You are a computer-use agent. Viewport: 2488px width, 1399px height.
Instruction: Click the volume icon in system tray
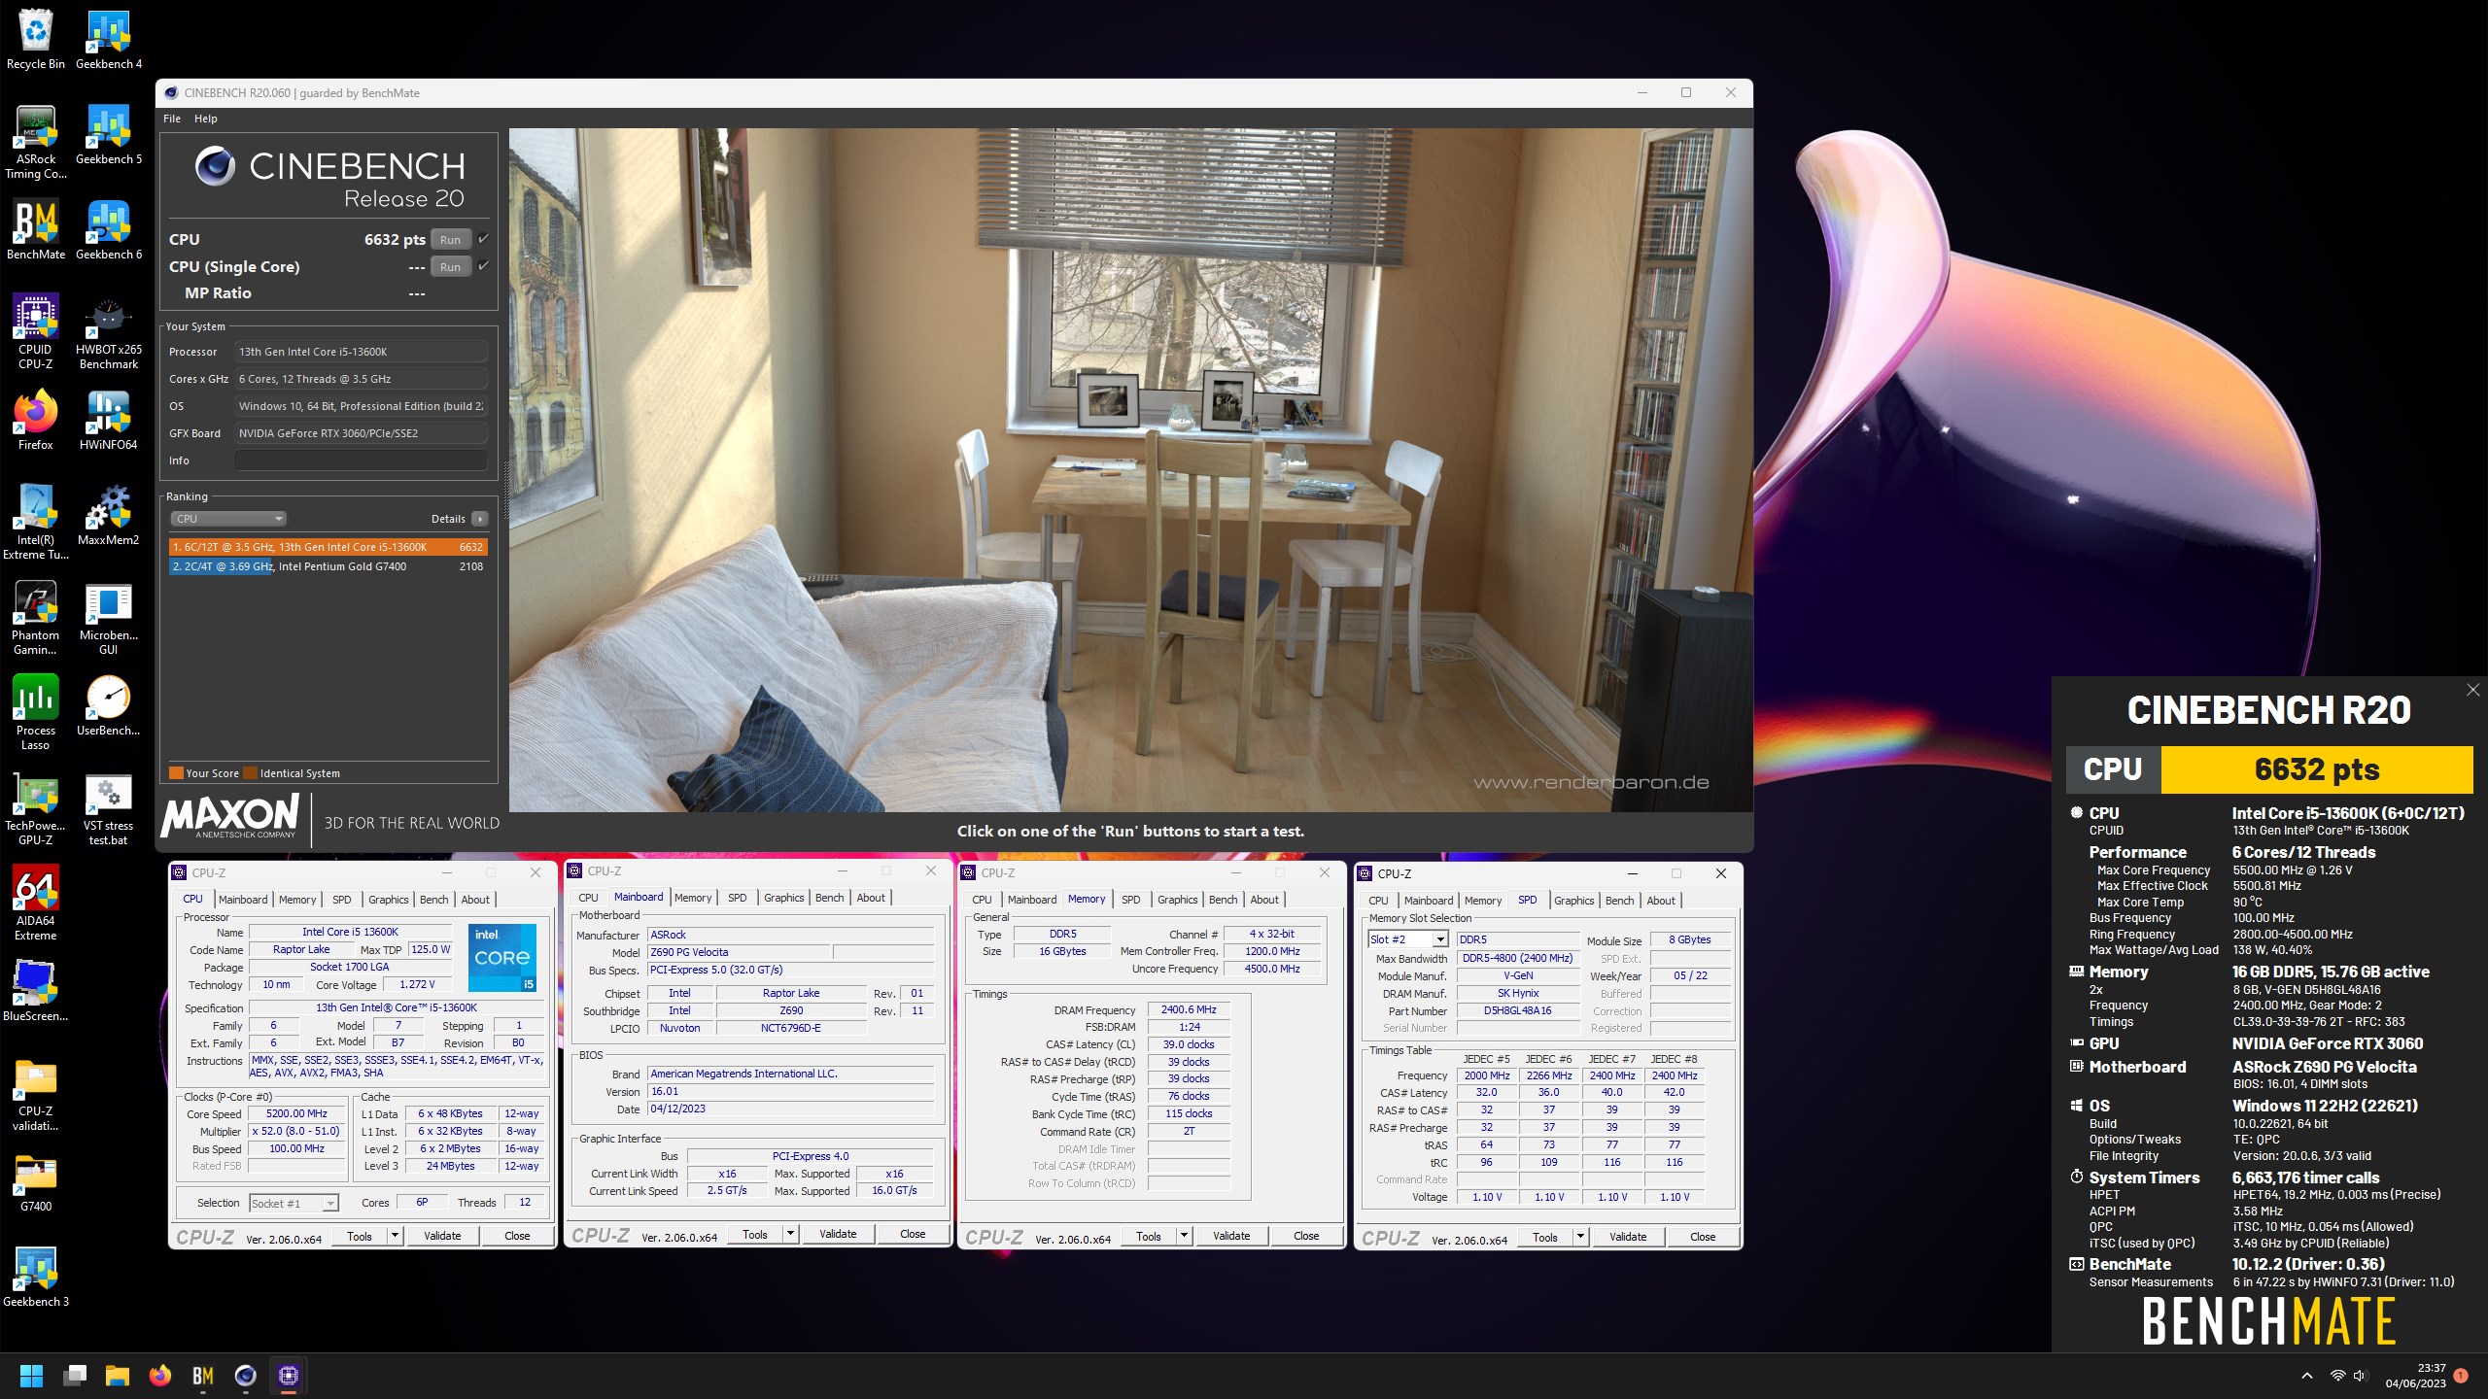click(2361, 1376)
